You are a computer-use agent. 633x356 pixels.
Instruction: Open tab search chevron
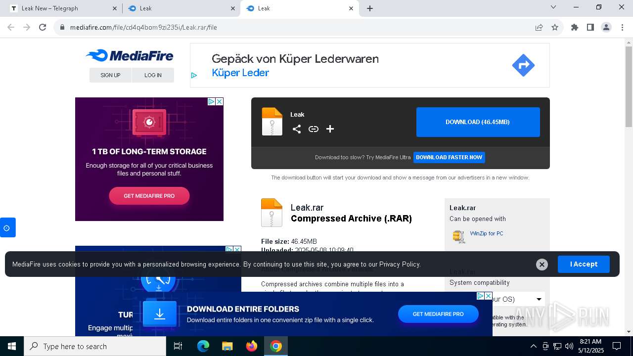click(553, 7)
